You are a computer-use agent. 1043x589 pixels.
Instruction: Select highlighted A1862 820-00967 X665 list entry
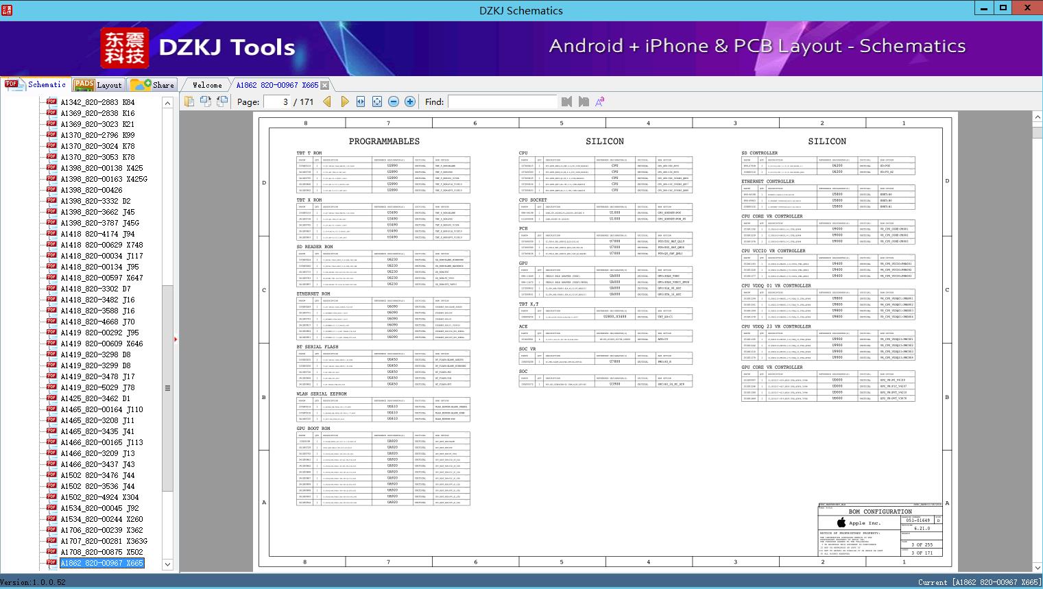[101, 563]
